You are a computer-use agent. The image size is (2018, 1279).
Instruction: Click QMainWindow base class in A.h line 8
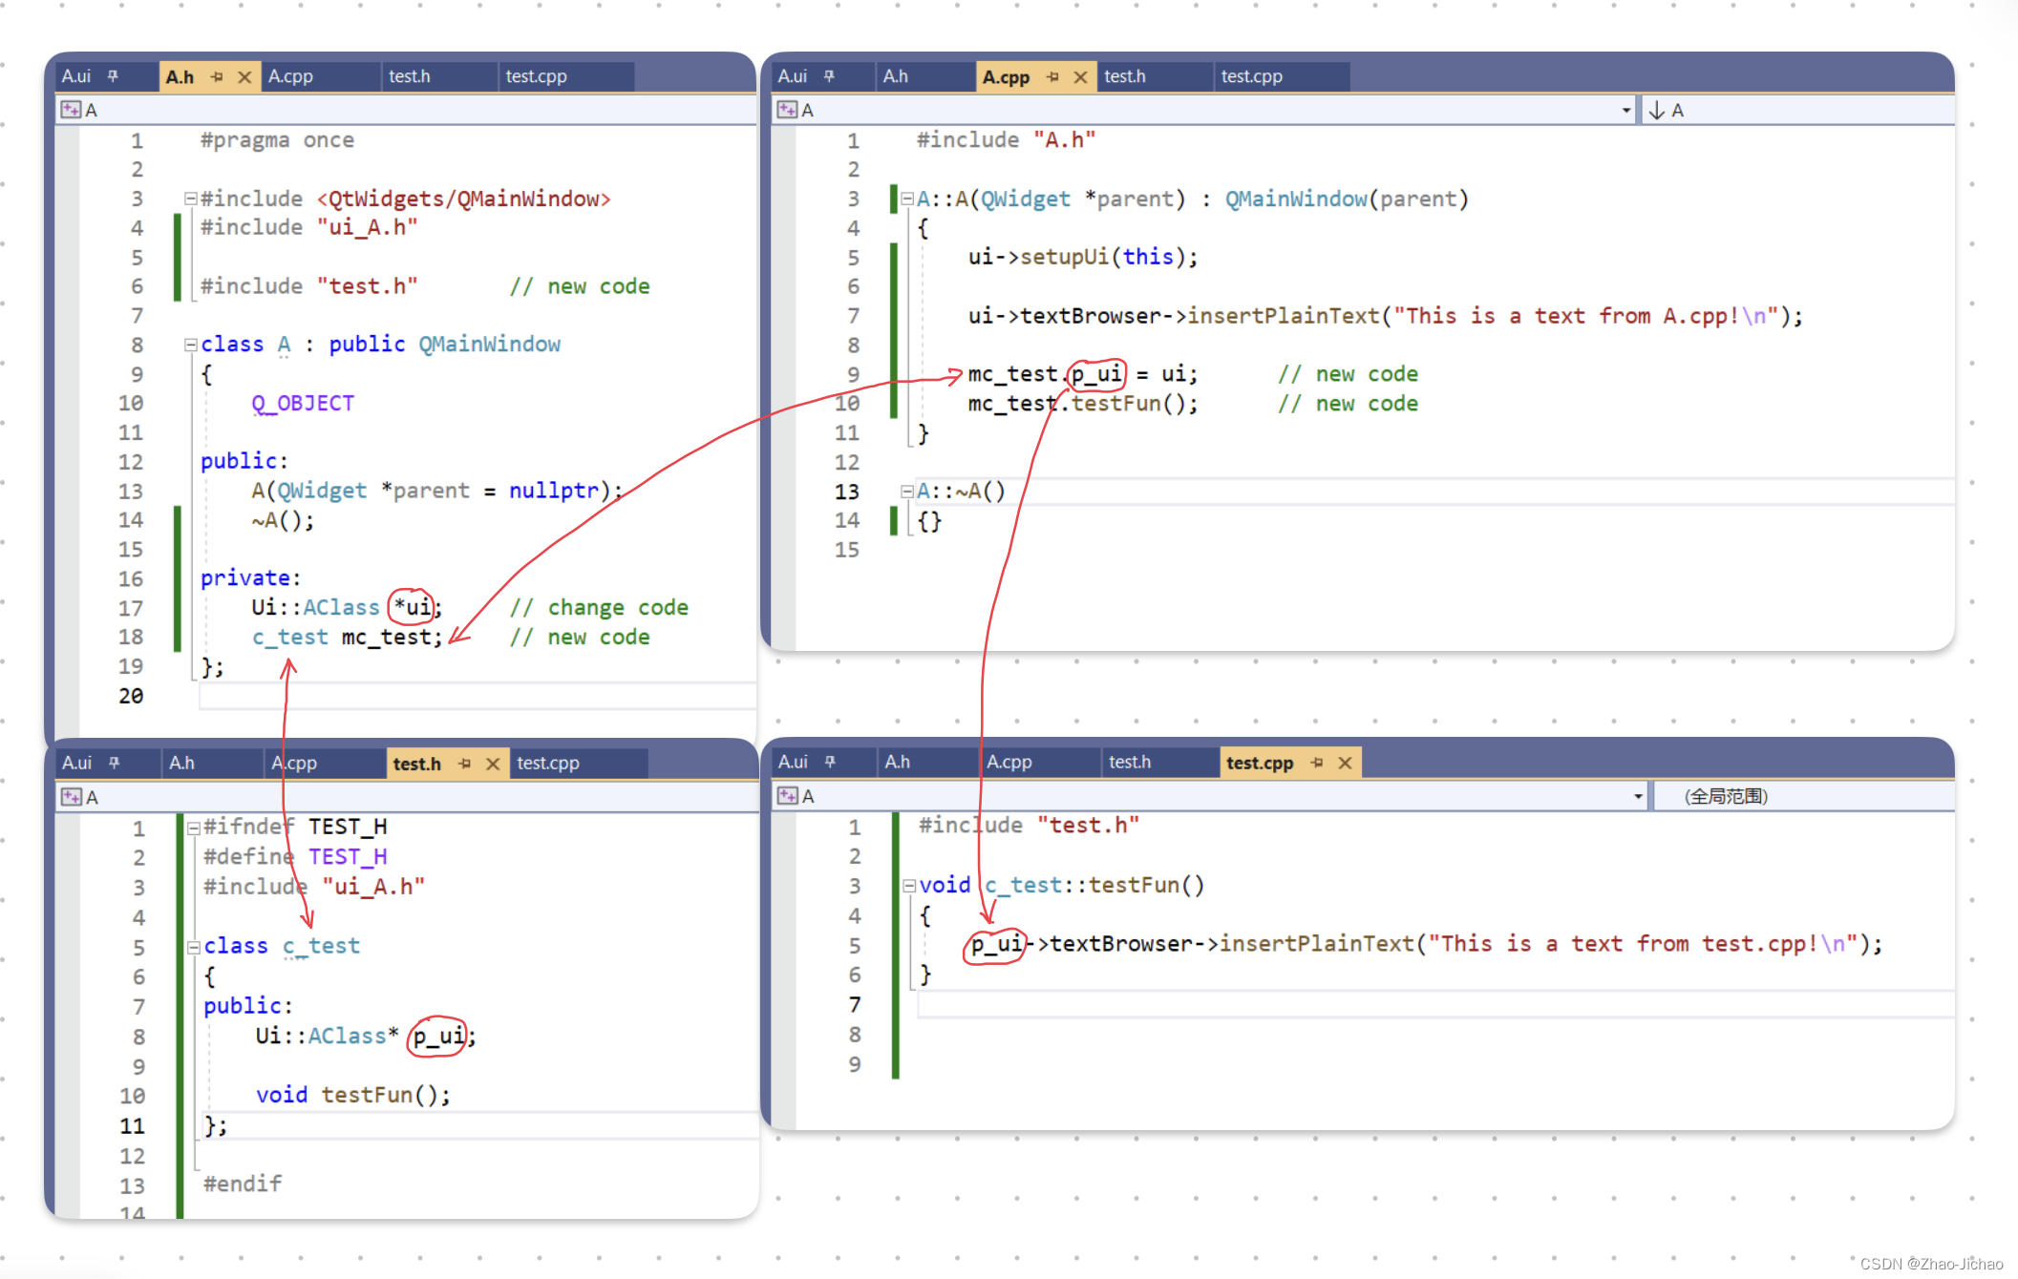point(490,345)
